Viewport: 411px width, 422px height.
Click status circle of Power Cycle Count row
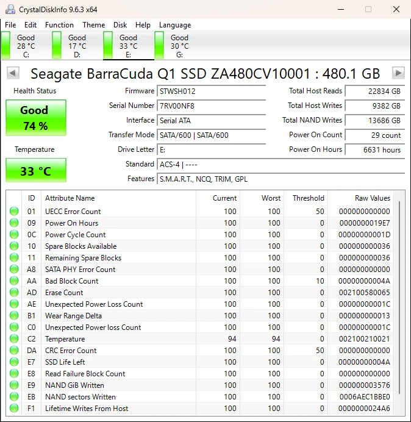(14, 234)
